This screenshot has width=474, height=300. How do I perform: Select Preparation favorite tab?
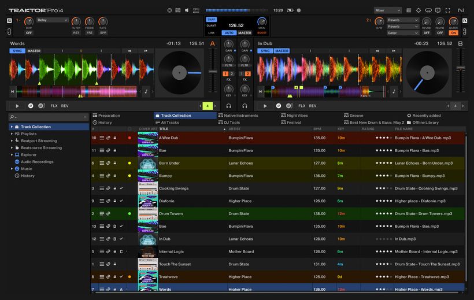coord(106,116)
